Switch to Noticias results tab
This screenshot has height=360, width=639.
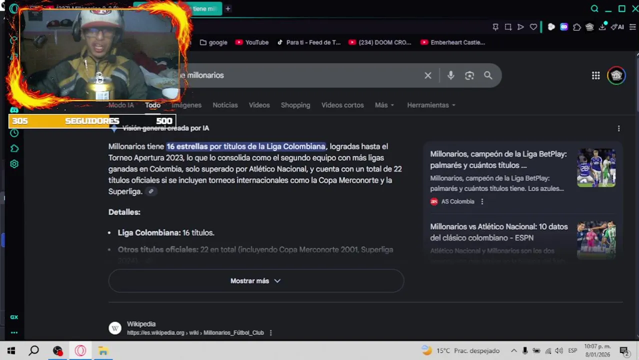tap(225, 105)
